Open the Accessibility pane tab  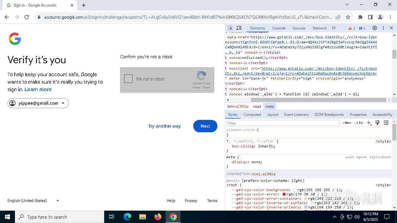382,114
